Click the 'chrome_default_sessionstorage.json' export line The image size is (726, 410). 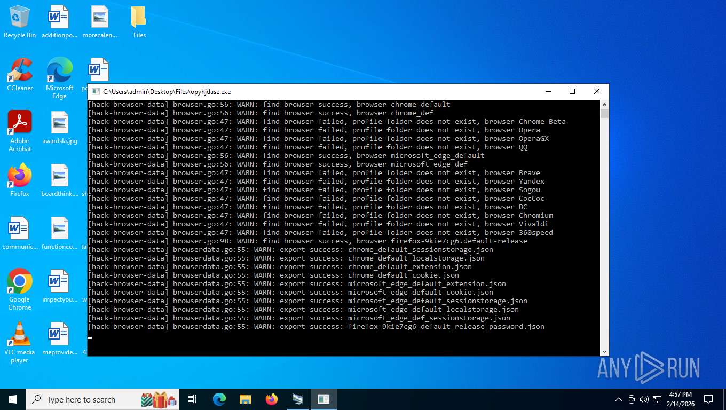(x=290, y=249)
